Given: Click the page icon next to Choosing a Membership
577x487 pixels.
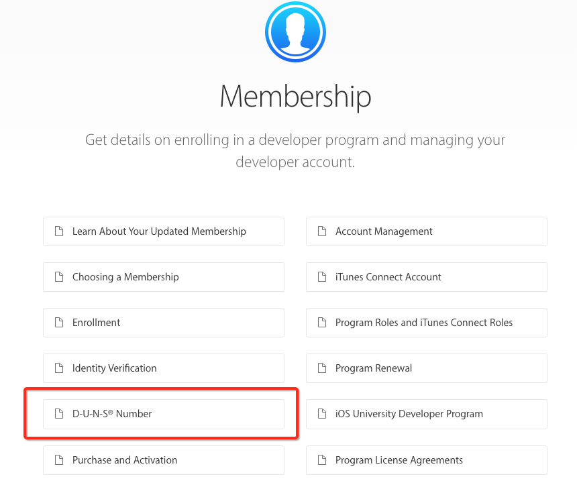Looking at the screenshot, I should pyautogui.click(x=58, y=277).
